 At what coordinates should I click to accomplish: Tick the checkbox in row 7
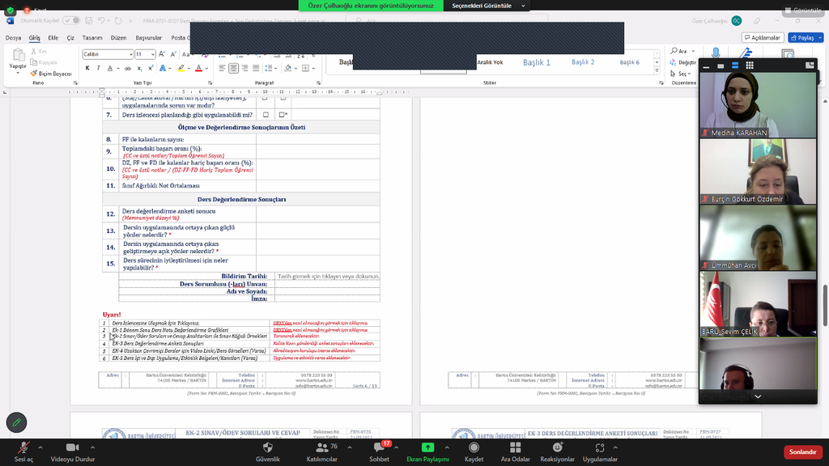coord(266,115)
